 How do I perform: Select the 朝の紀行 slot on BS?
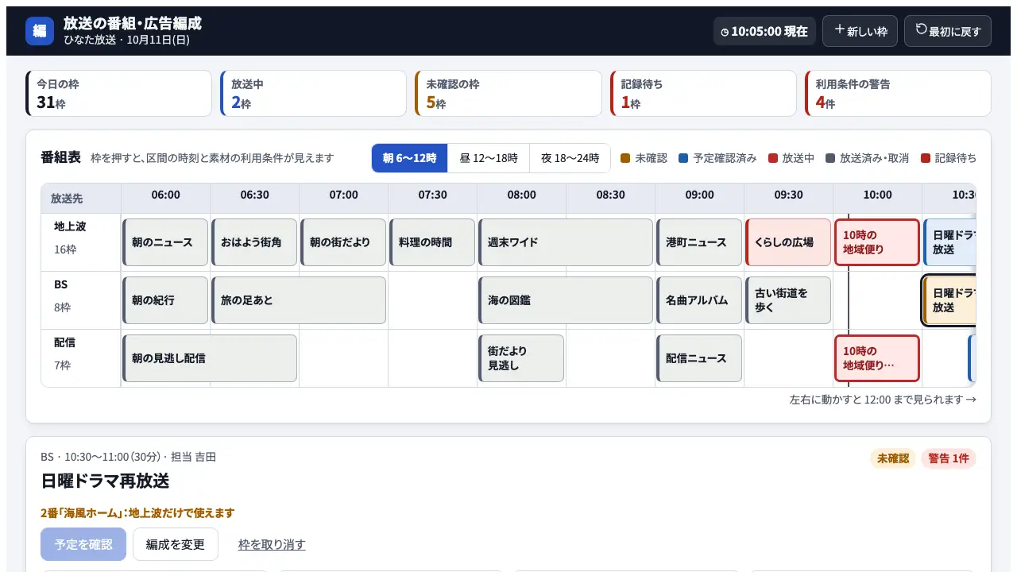165,300
